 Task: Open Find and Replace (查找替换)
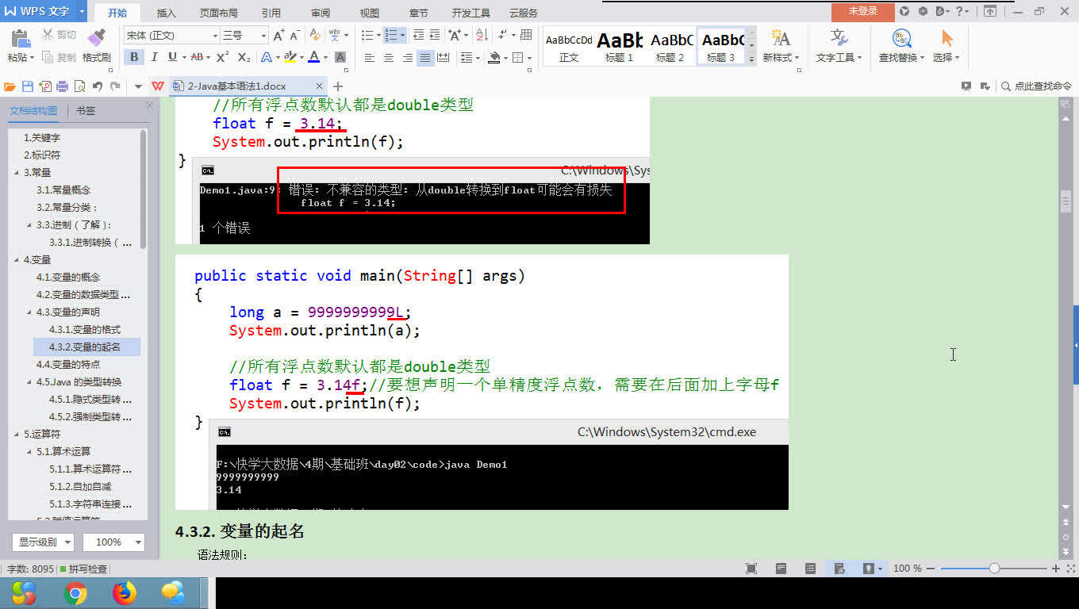(x=901, y=45)
